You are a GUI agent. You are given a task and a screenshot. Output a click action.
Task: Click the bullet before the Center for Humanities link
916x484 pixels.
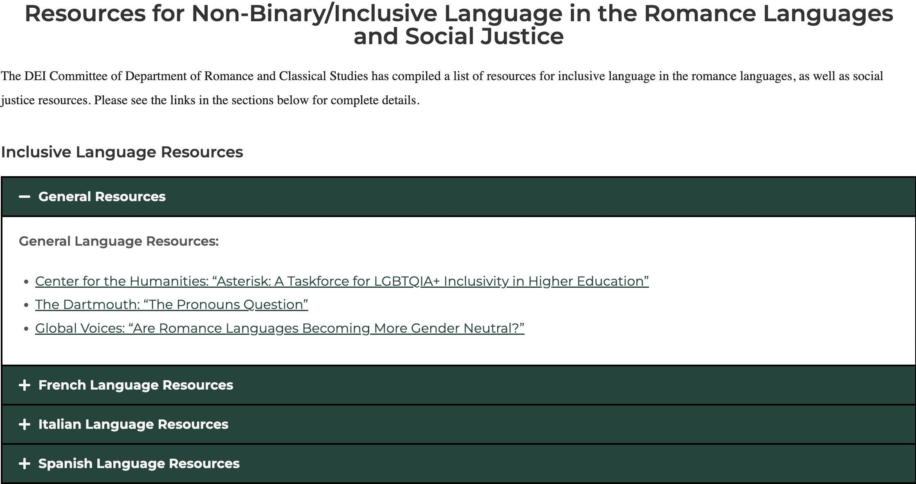point(27,282)
